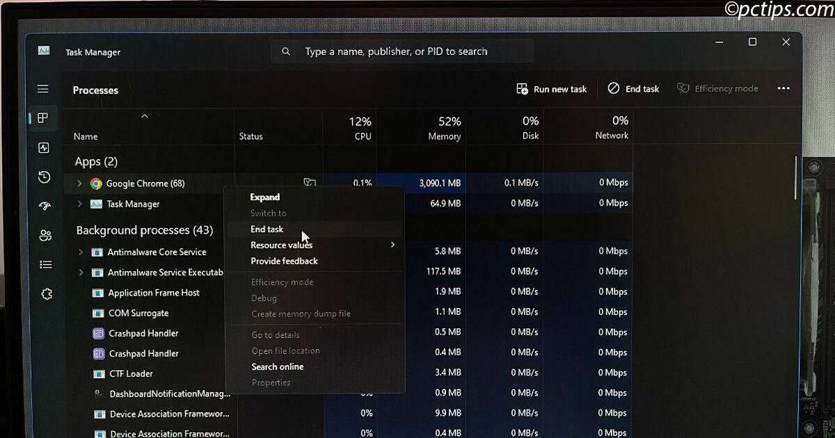The width and height of the screenshot is (835, 438).
Task: Click Provide feedback in the context menu
Action: pos(283,261)
